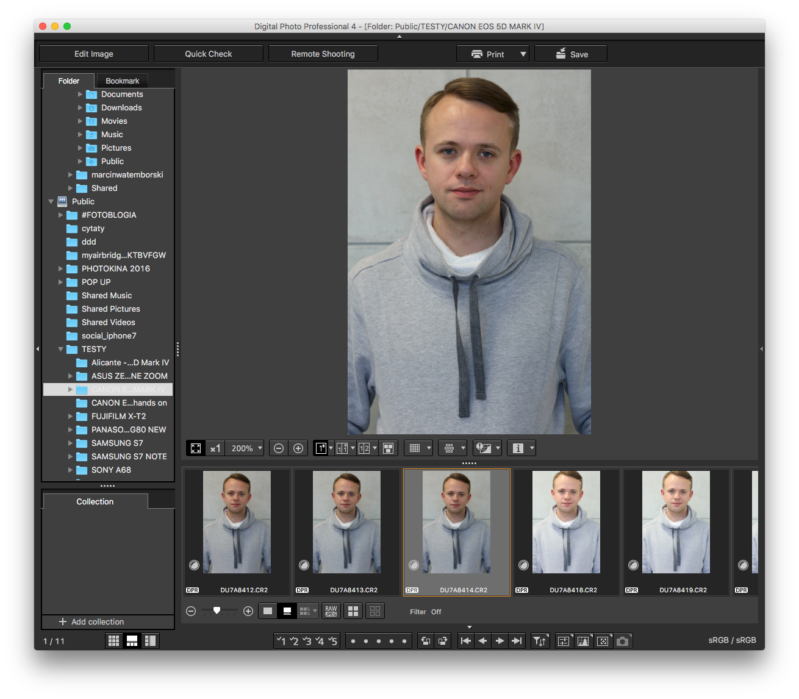Open Remote Shooting

pos(323,54)
